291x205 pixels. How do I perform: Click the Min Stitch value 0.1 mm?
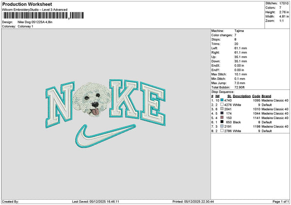240,79
